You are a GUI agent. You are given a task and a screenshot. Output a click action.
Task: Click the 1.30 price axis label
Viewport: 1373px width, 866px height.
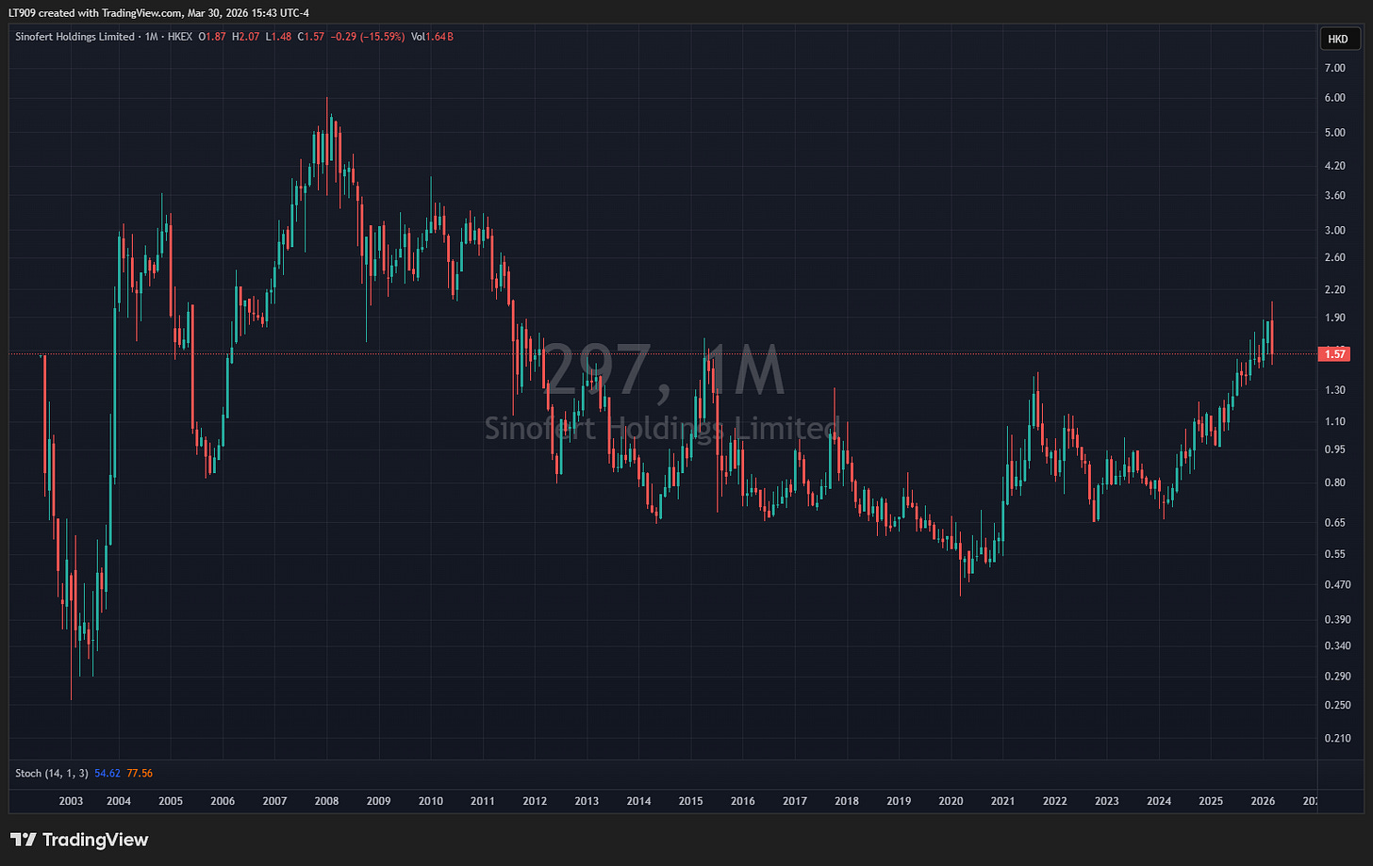click(1334, 390)
